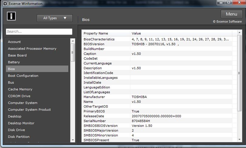Click the window title bar icon
Screen dimensions: 246x148
pyautogui.click(x=5, y=3)
